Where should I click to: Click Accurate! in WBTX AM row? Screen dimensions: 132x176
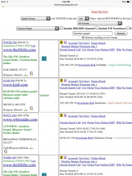click(73, 116)
